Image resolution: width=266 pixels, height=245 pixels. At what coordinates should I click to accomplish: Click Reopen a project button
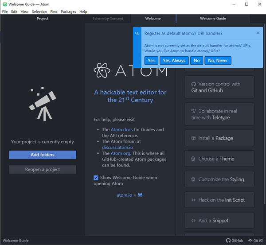[43, 169]
